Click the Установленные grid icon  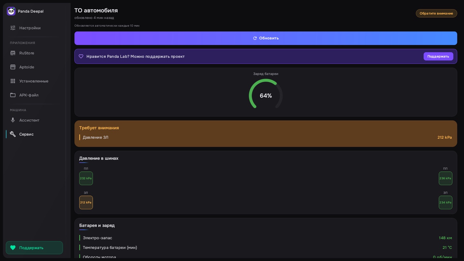coord(13,81)
